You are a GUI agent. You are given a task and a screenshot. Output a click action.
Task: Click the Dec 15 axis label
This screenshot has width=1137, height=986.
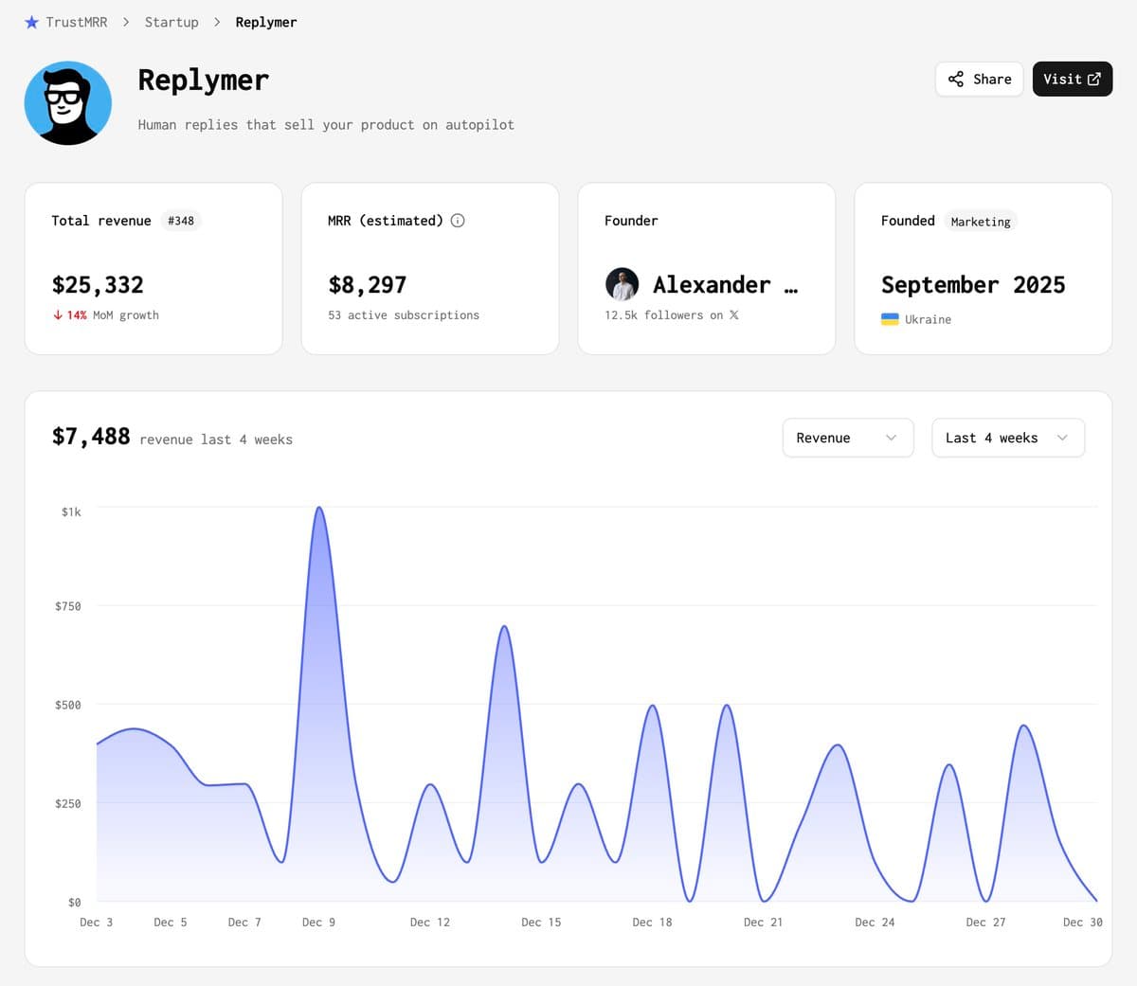tap(541, 922)
